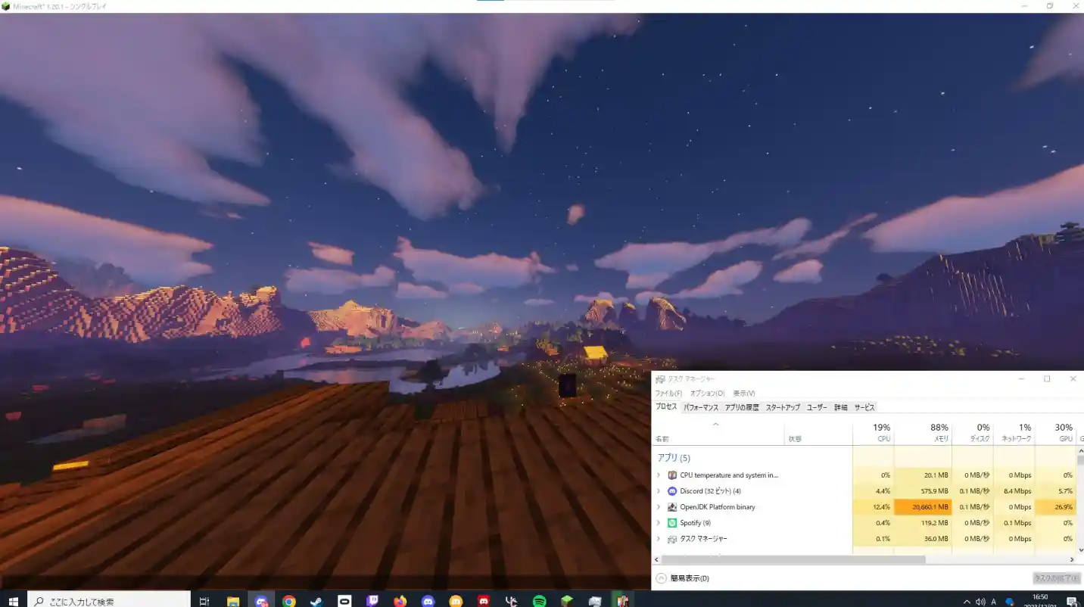Open the オプション(O) menu in Task Manager
The width and height of the screenshot is (1084, 607).
707,394
